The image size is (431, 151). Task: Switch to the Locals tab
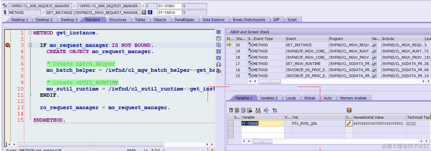[291, 98]
